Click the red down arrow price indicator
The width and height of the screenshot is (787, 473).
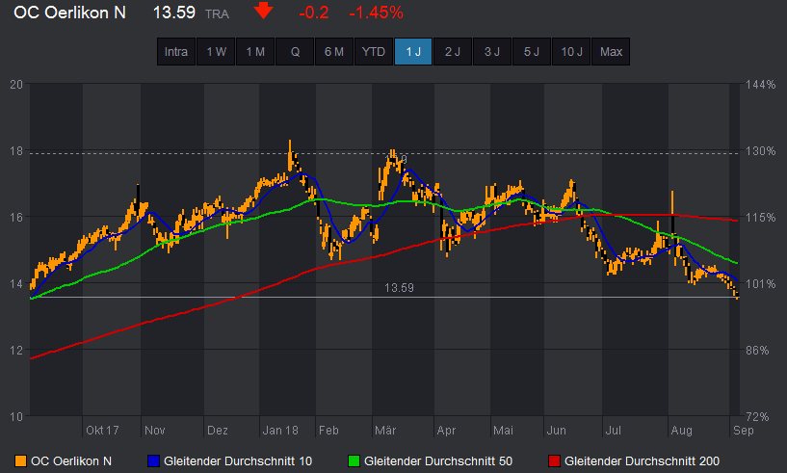262,13
